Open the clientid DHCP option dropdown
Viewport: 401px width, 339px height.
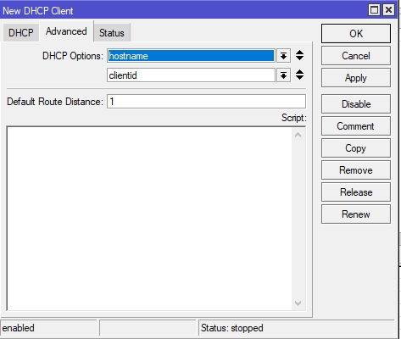click(x=283, y=75)
